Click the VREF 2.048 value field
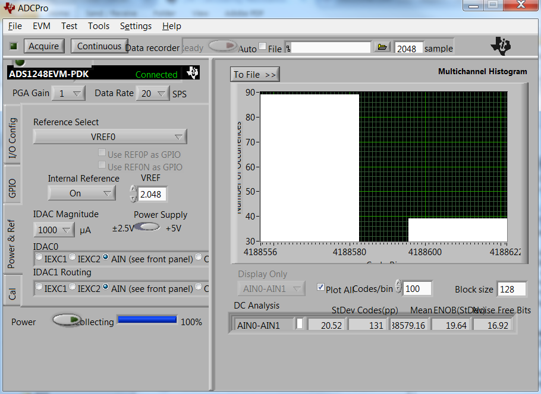Viewport: 541px width, 394px height. tap(152, 194)
